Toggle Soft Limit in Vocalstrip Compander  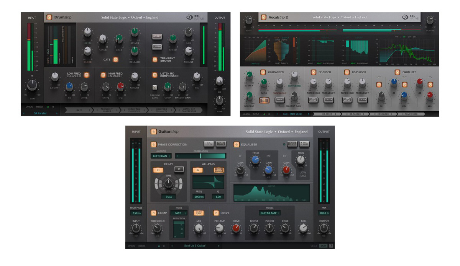264,100
